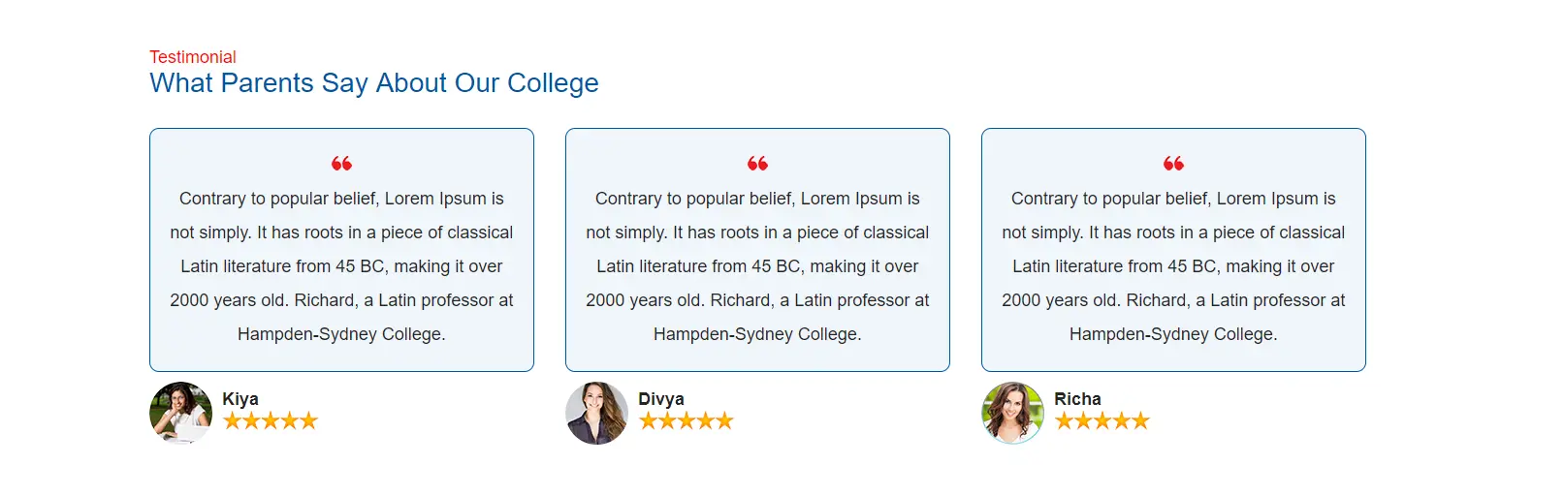Select Kiya's five-star rating

tap(271, 420)
